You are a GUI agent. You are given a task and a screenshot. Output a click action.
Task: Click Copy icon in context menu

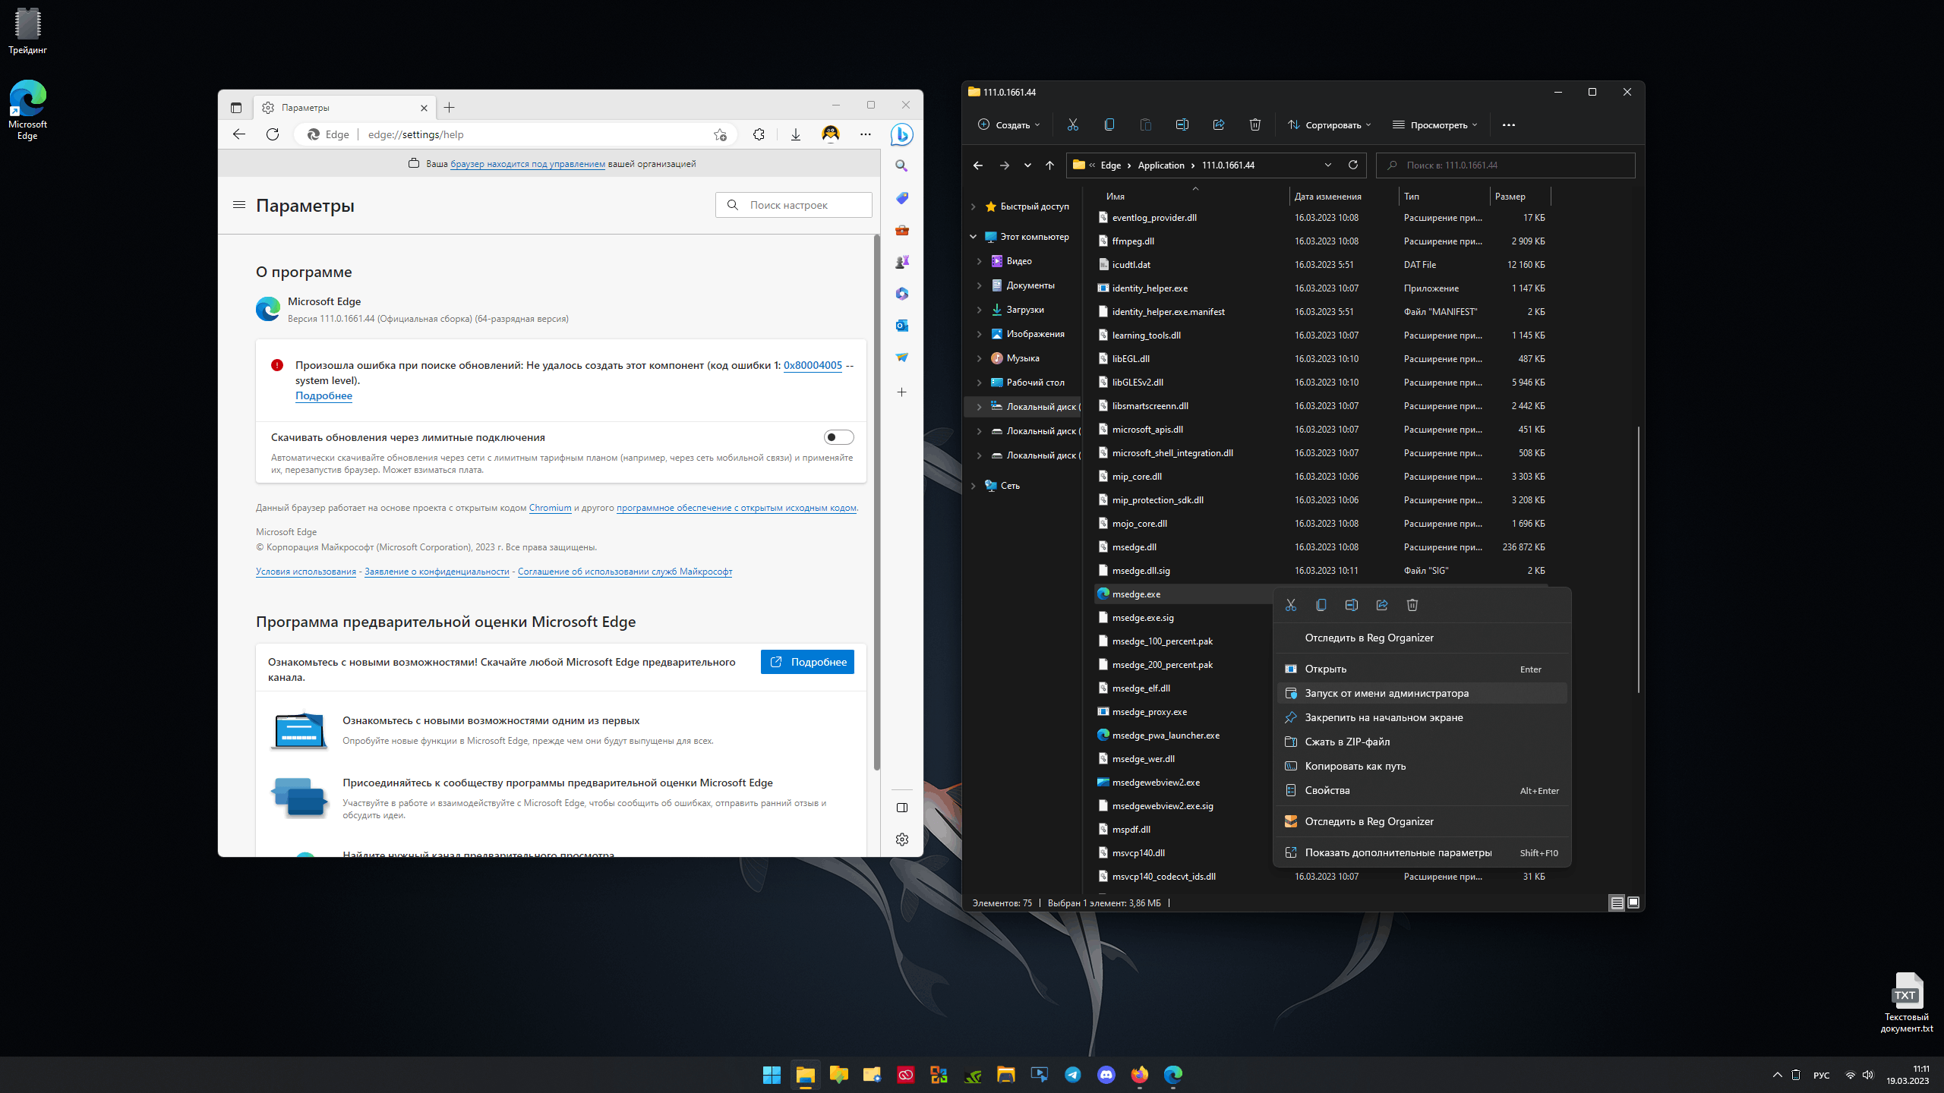pyautogui.click(x=1321, y=605)
